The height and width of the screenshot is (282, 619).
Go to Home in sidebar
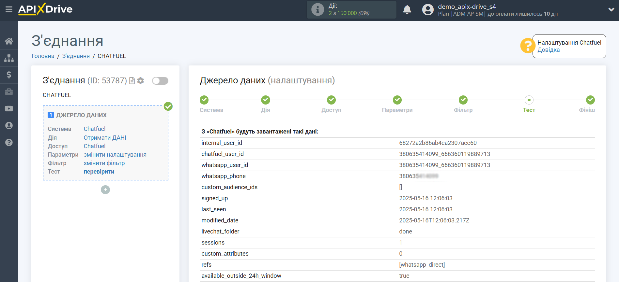click(x=9, y=41)
